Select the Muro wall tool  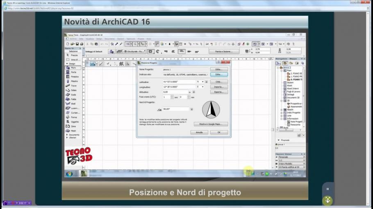coord(73,67)
